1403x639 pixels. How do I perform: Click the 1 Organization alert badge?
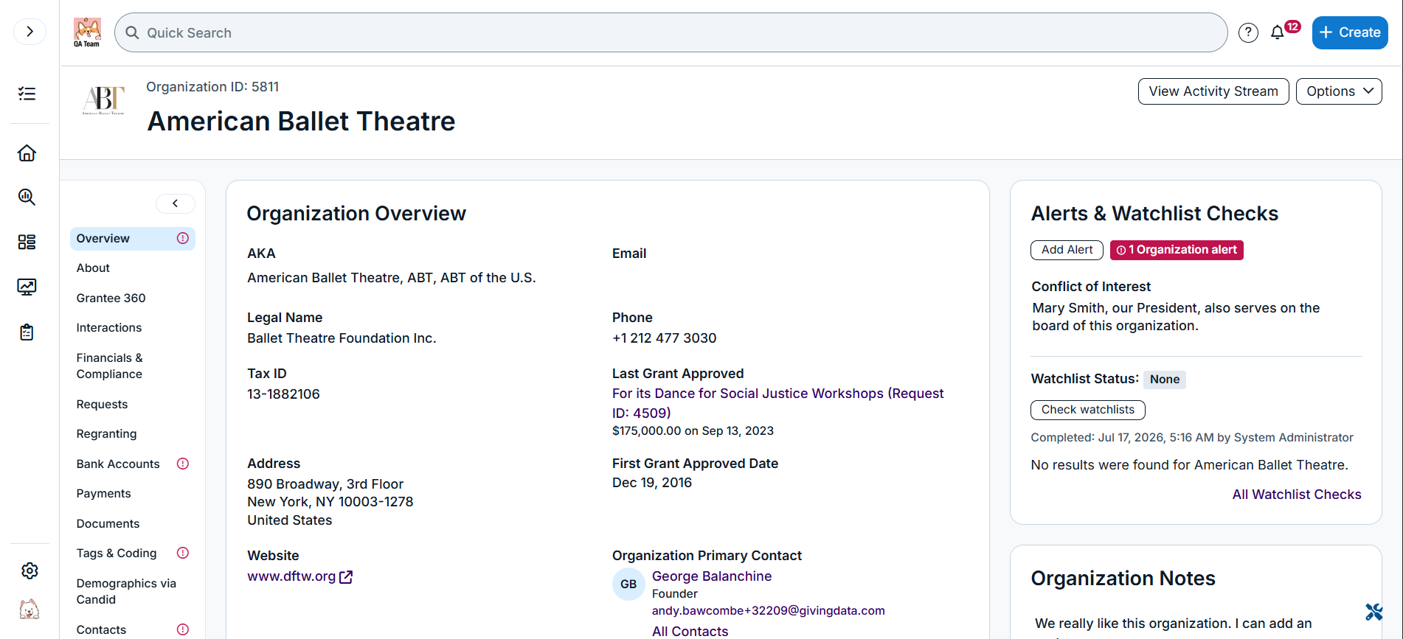pyautogui.click(x=1177, y=250)
